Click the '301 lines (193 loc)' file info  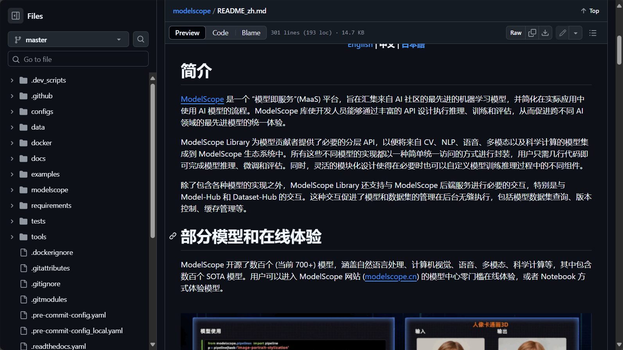(x=301, y=32)
